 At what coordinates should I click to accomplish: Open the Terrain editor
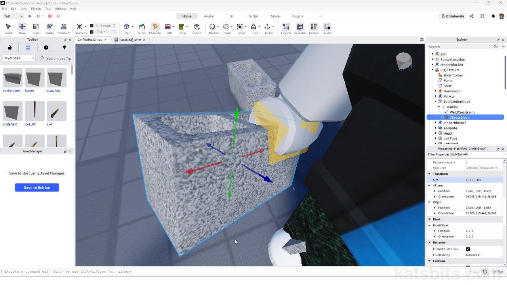point(142,28)
